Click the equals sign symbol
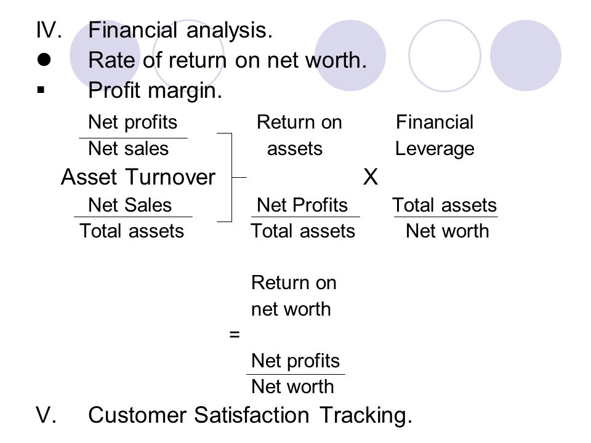The height and width of the screenshot is (443, 591). (x=235, y=333)
